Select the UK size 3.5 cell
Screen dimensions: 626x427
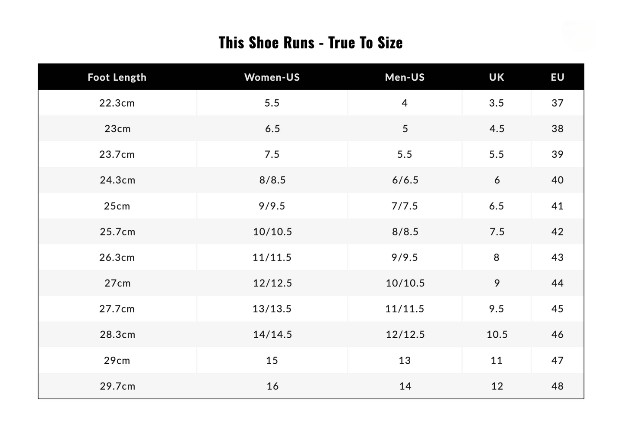[496, 103]
